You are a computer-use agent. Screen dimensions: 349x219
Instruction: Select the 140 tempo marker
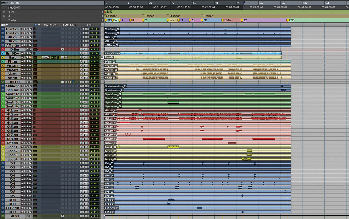(109, 12)
